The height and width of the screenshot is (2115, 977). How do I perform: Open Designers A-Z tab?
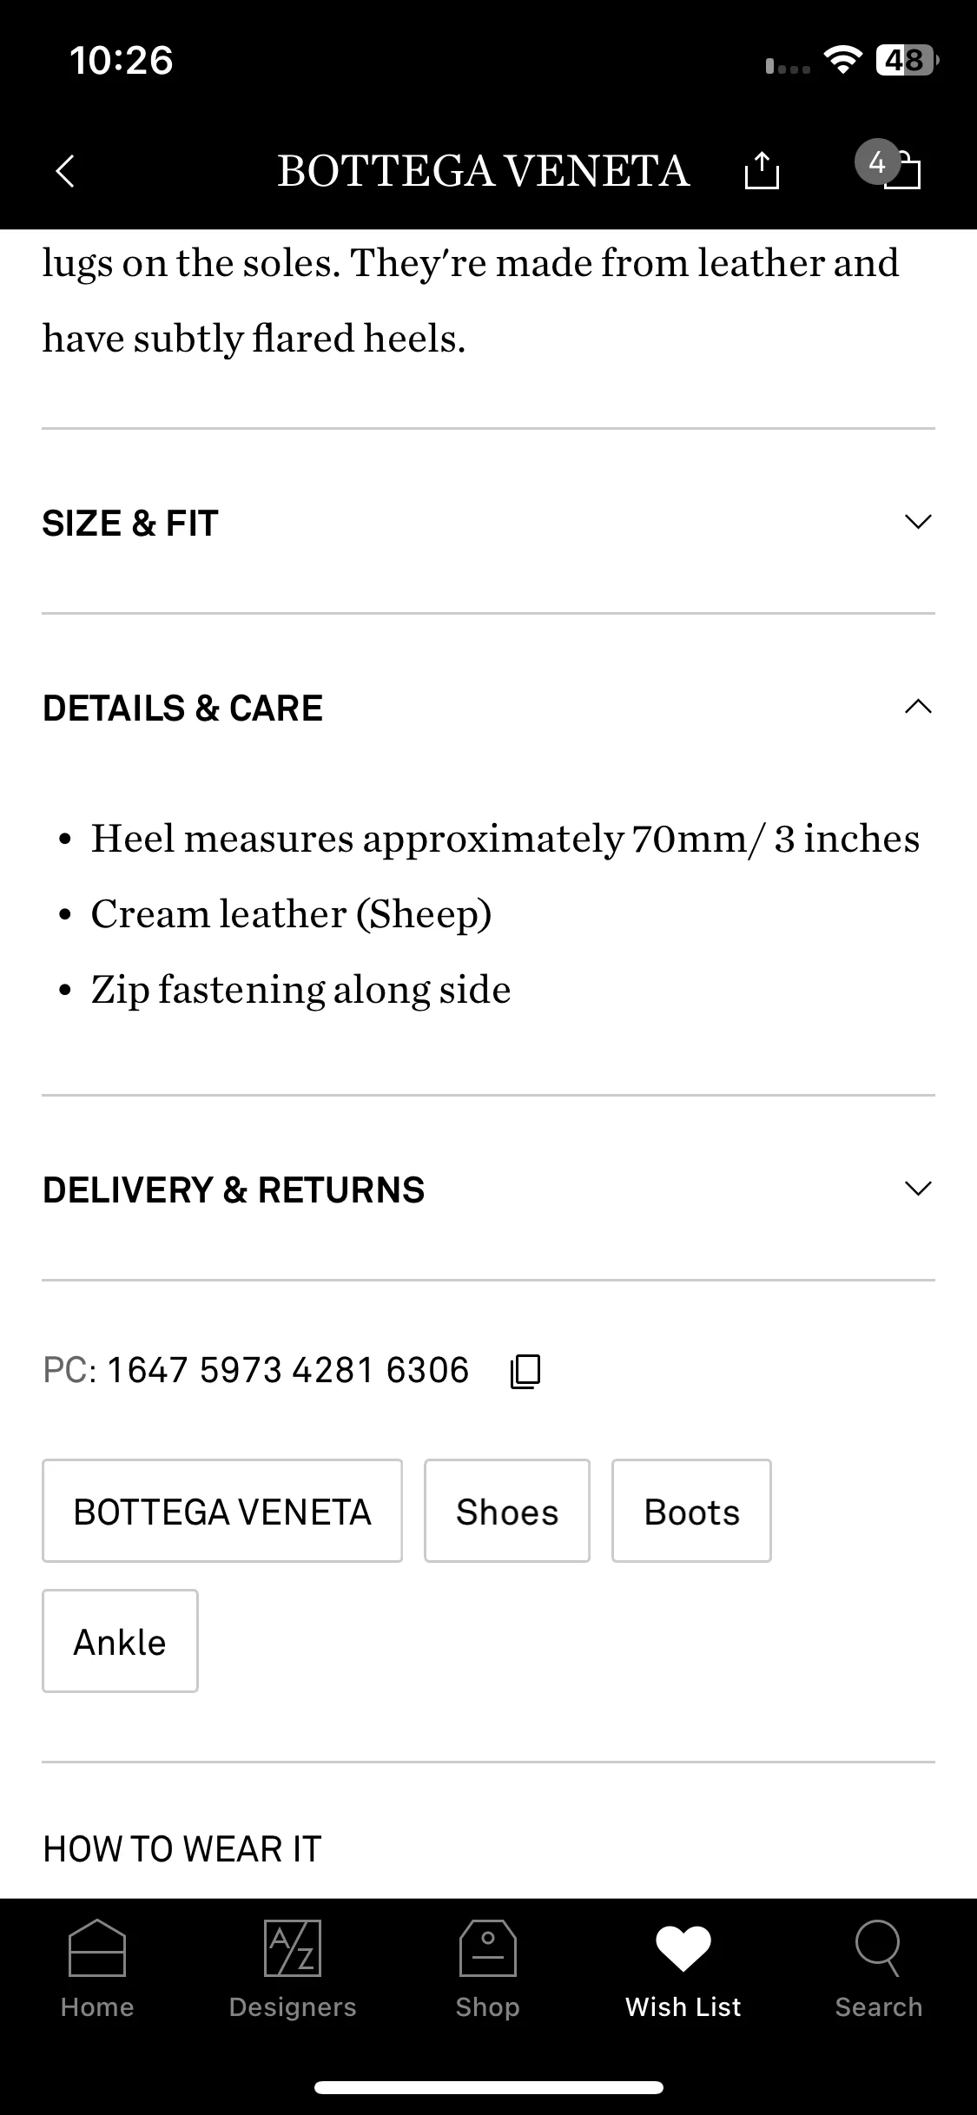293,1969
